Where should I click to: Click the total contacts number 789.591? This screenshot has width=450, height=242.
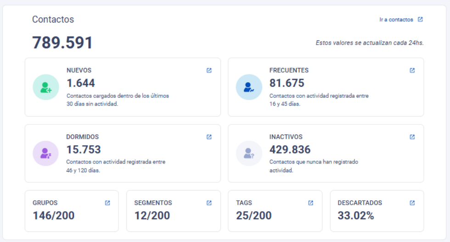(62, 43)
